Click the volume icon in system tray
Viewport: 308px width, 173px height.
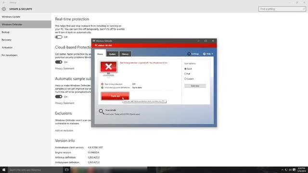point(290,170)
